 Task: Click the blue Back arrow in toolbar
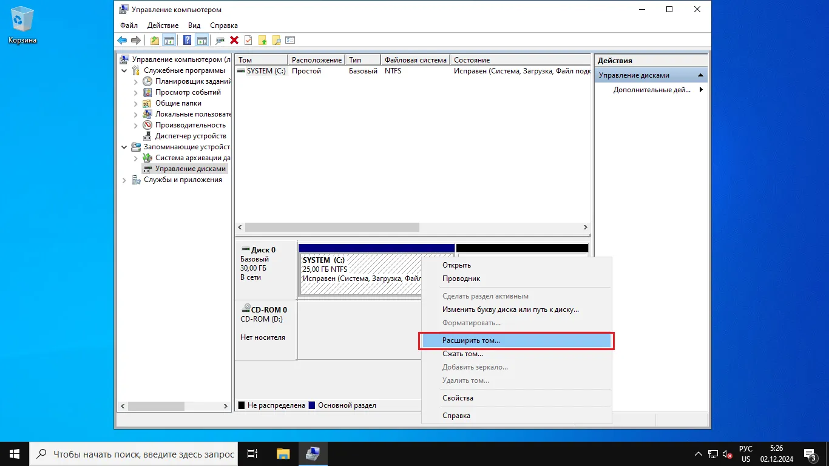click(x=122, y=41)
